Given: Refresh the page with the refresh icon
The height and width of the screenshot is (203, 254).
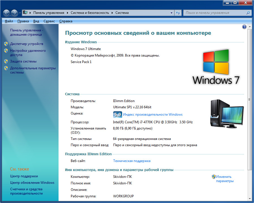Looking at the screenshot, I should pos(178,13).
